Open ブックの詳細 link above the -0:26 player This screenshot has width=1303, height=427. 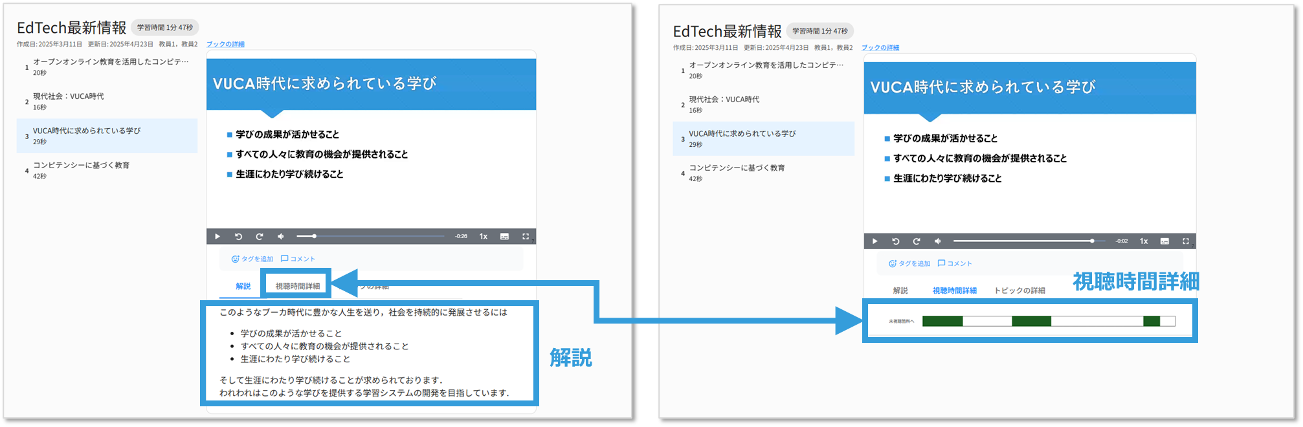[x=225, y=44]
